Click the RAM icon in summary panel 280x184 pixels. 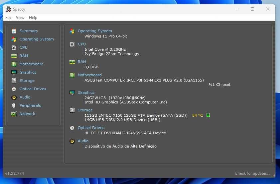72,62
